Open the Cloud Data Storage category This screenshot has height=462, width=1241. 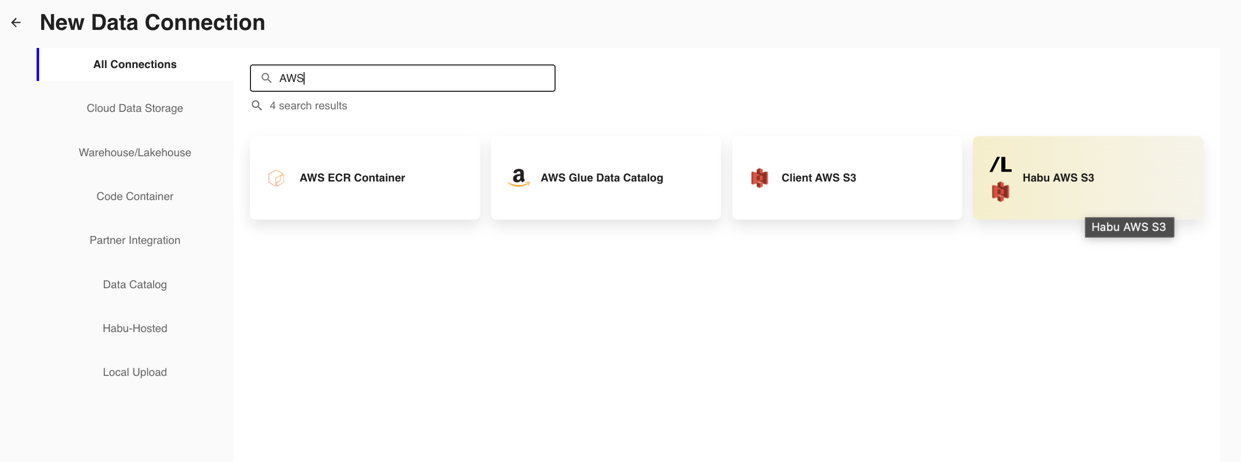coord(135,108)
